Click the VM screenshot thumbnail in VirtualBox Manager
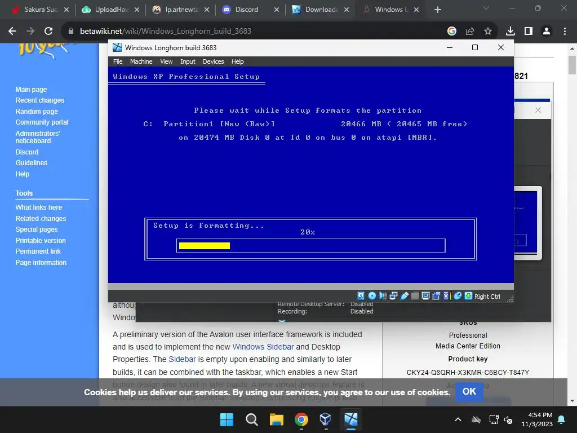This screenshot has width=577, height=433. click(527, 223)
